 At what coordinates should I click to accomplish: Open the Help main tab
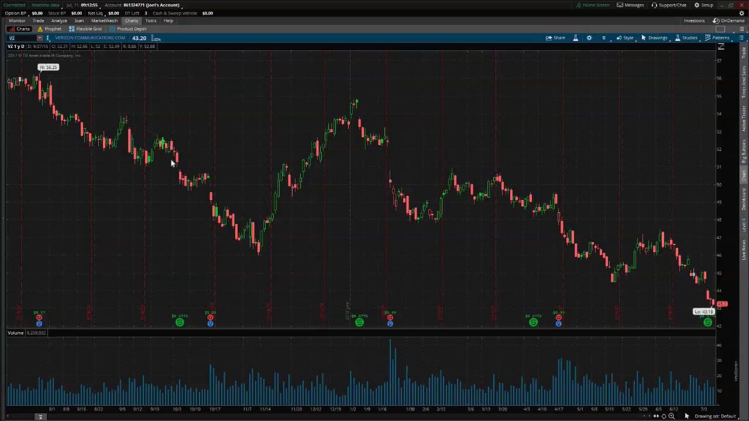(x=168, y=20)
